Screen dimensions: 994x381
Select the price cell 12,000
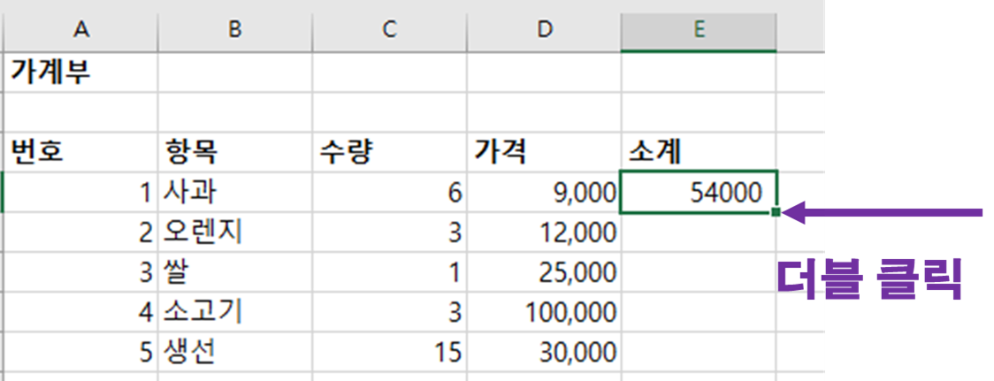point(544,232)
